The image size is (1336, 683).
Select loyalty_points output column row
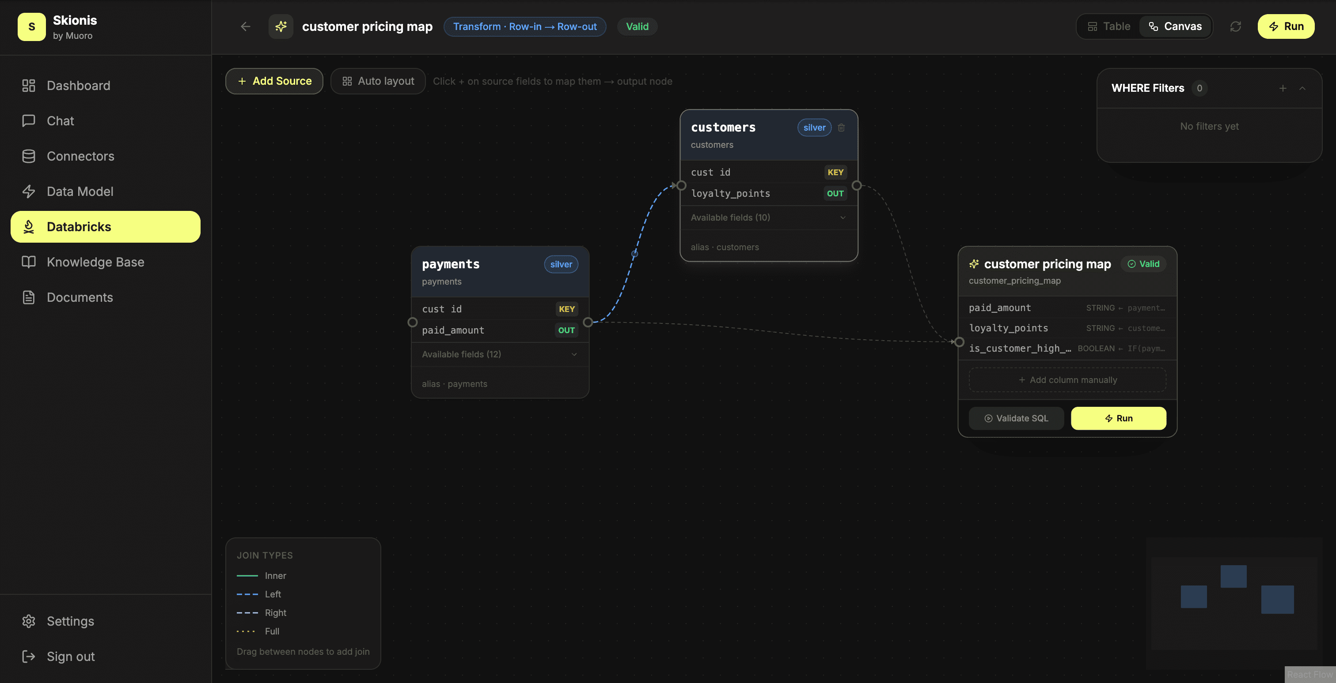tap(1067, 328)
